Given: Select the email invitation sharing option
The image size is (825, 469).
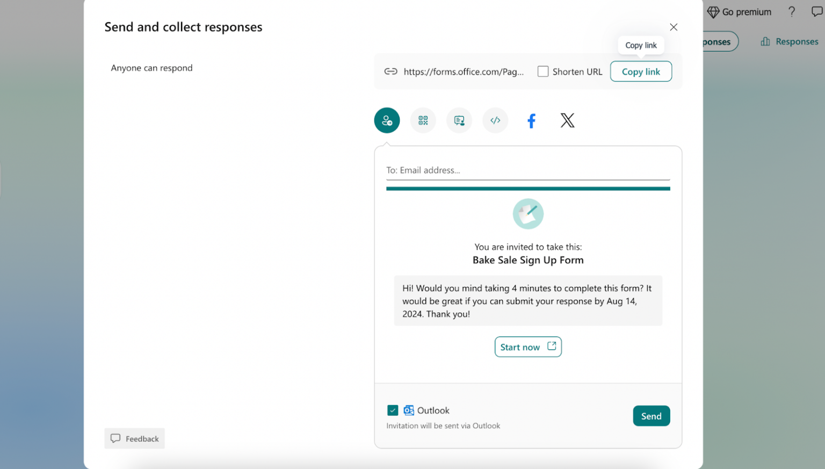Looking at the screenshot, I should click(387, 120).
